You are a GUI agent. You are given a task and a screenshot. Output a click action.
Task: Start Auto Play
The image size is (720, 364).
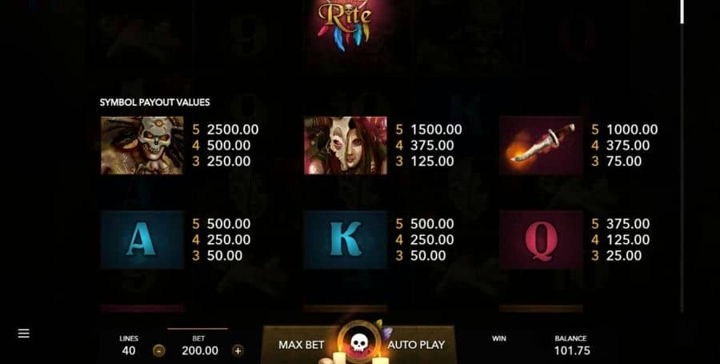416,345
